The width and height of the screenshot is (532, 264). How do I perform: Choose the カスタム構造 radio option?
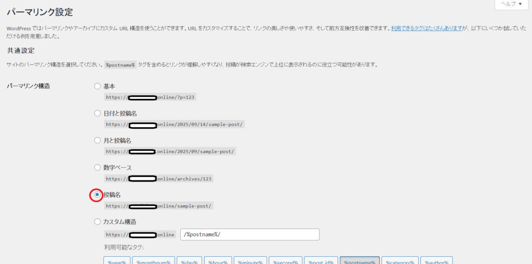97,221
